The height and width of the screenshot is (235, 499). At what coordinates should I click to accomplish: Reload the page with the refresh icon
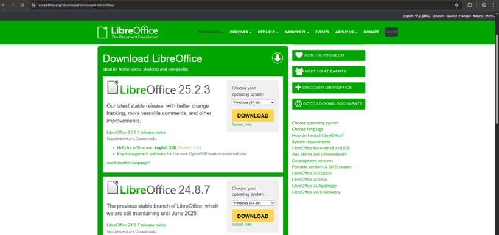22,5
